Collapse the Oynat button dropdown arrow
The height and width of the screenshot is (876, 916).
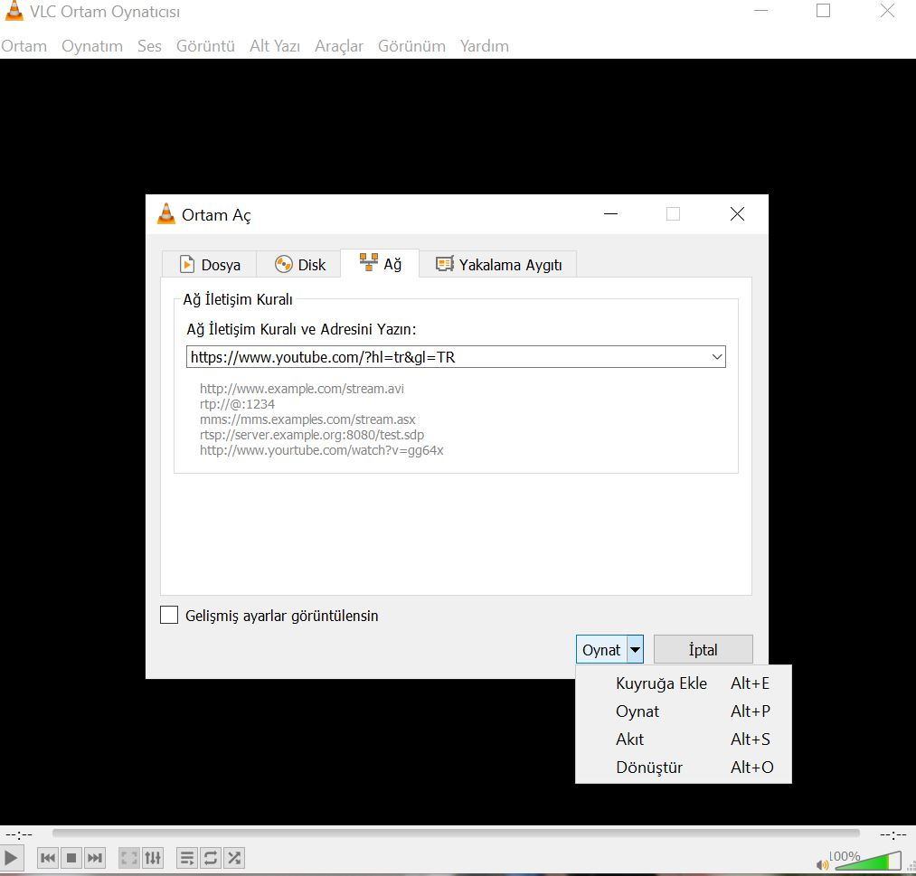click(x=635, y=649)
